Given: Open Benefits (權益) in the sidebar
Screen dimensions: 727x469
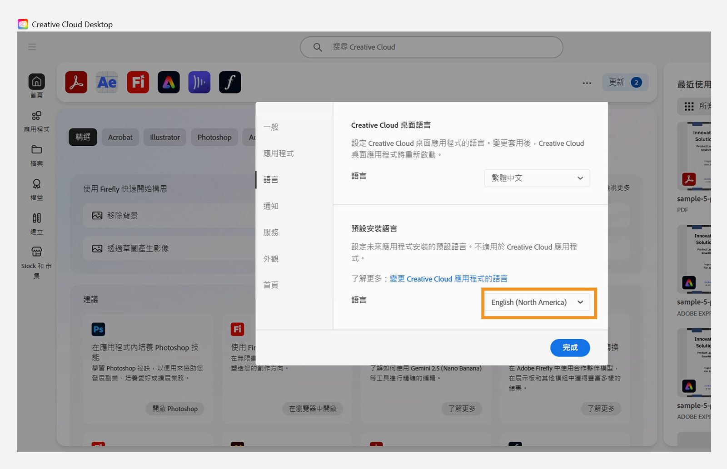Looking at the screenshot, I should coord(37,190).
